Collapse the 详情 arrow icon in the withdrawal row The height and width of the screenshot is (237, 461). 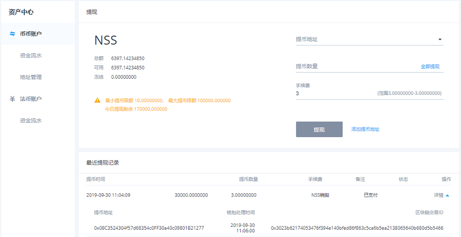click(x=447, y=195)
